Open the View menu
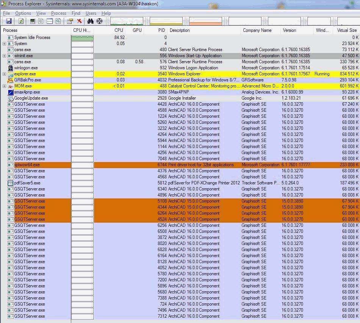360x323 pixels. pos(41,13)
